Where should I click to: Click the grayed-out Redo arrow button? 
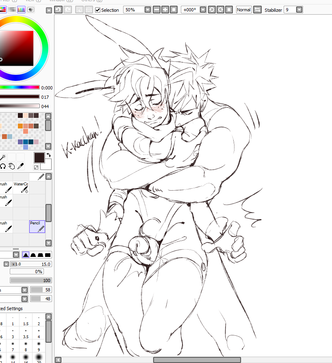(67, 10)
